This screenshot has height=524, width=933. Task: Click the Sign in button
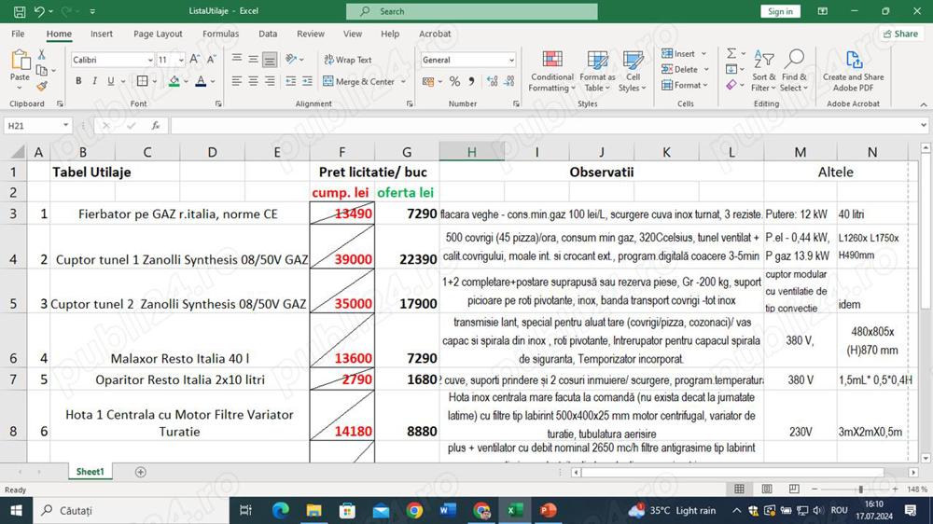pyautogui.click(x=780, y=11)
